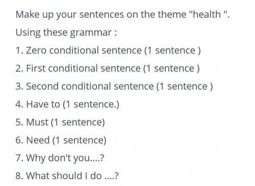The height and width of the screenshot is (186, 255).
Task: Click the word 'grammar' in second line
Action: (x=91, y=33)
